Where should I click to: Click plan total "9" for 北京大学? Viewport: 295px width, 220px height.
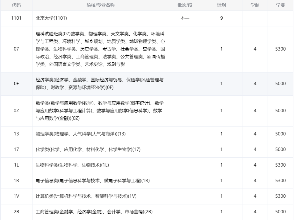tap(221, 18)
